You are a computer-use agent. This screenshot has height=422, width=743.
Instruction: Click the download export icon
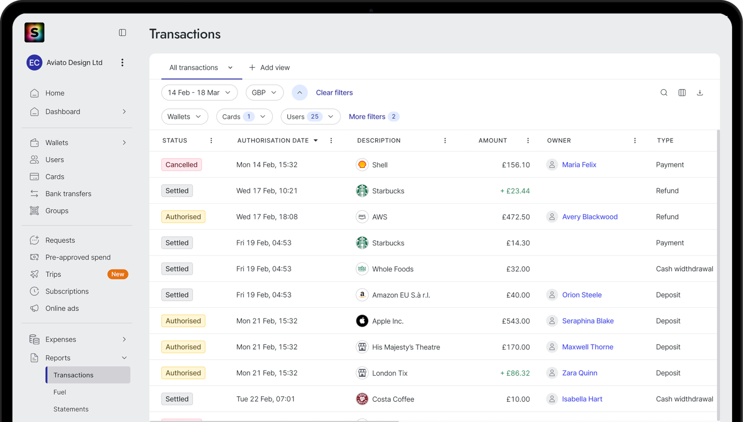pos(700,93)
